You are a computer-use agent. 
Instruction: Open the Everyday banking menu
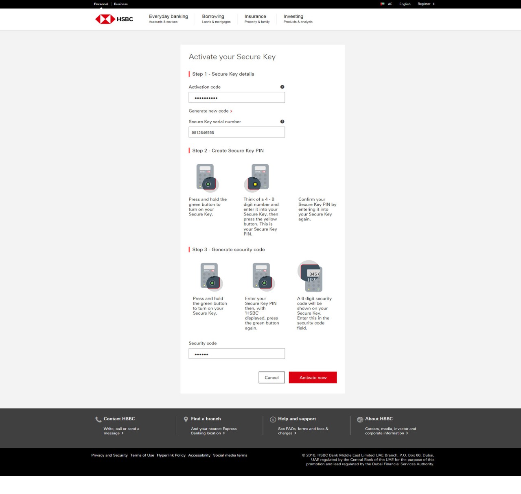click(168, 19)
